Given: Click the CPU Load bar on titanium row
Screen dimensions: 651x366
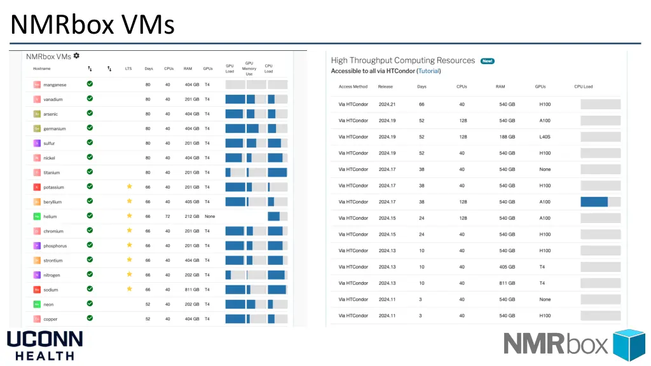Looking at the screenshot, I should [x=277, y=173].
